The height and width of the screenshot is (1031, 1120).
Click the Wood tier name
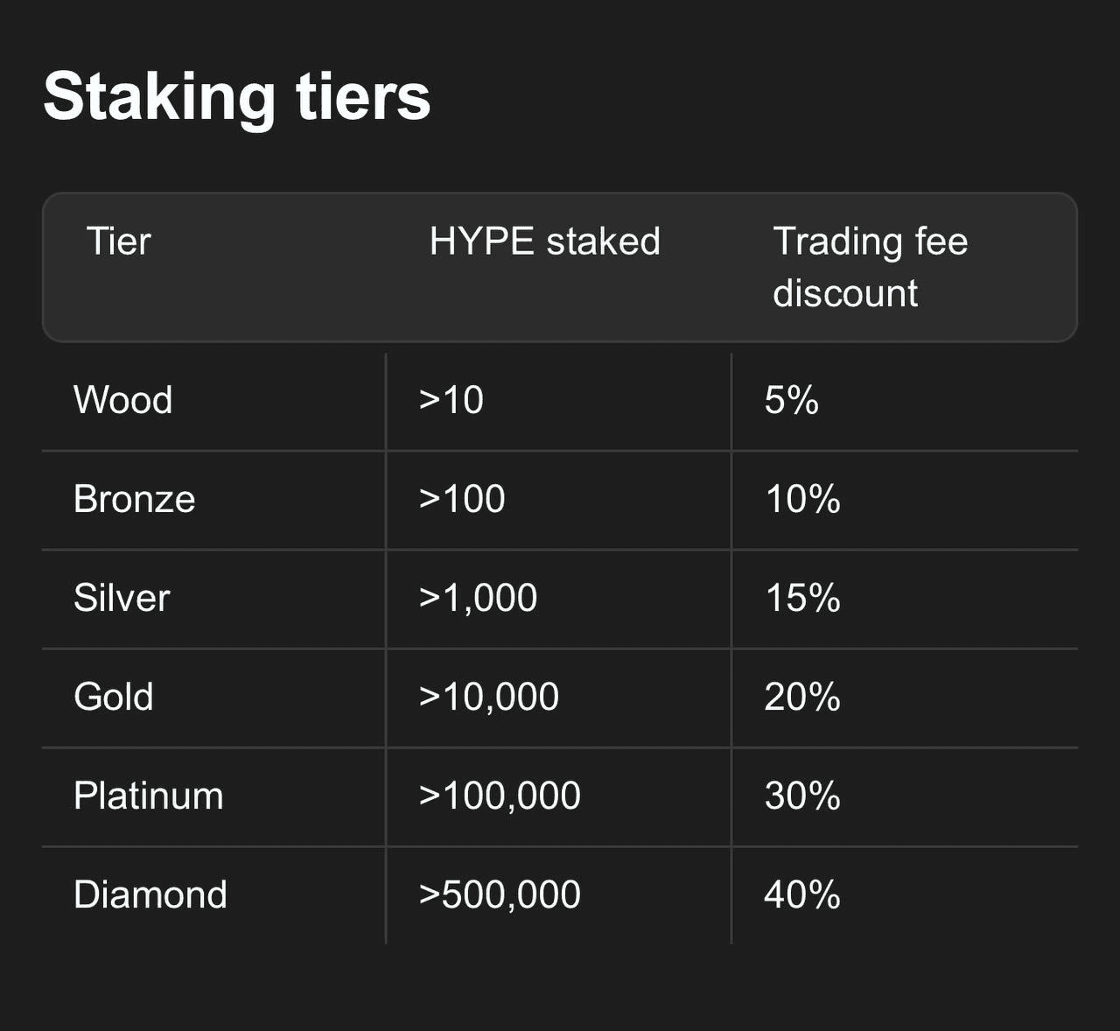coord(123,400)
